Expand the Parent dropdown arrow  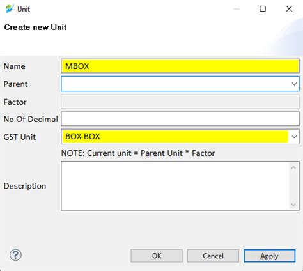294,84
